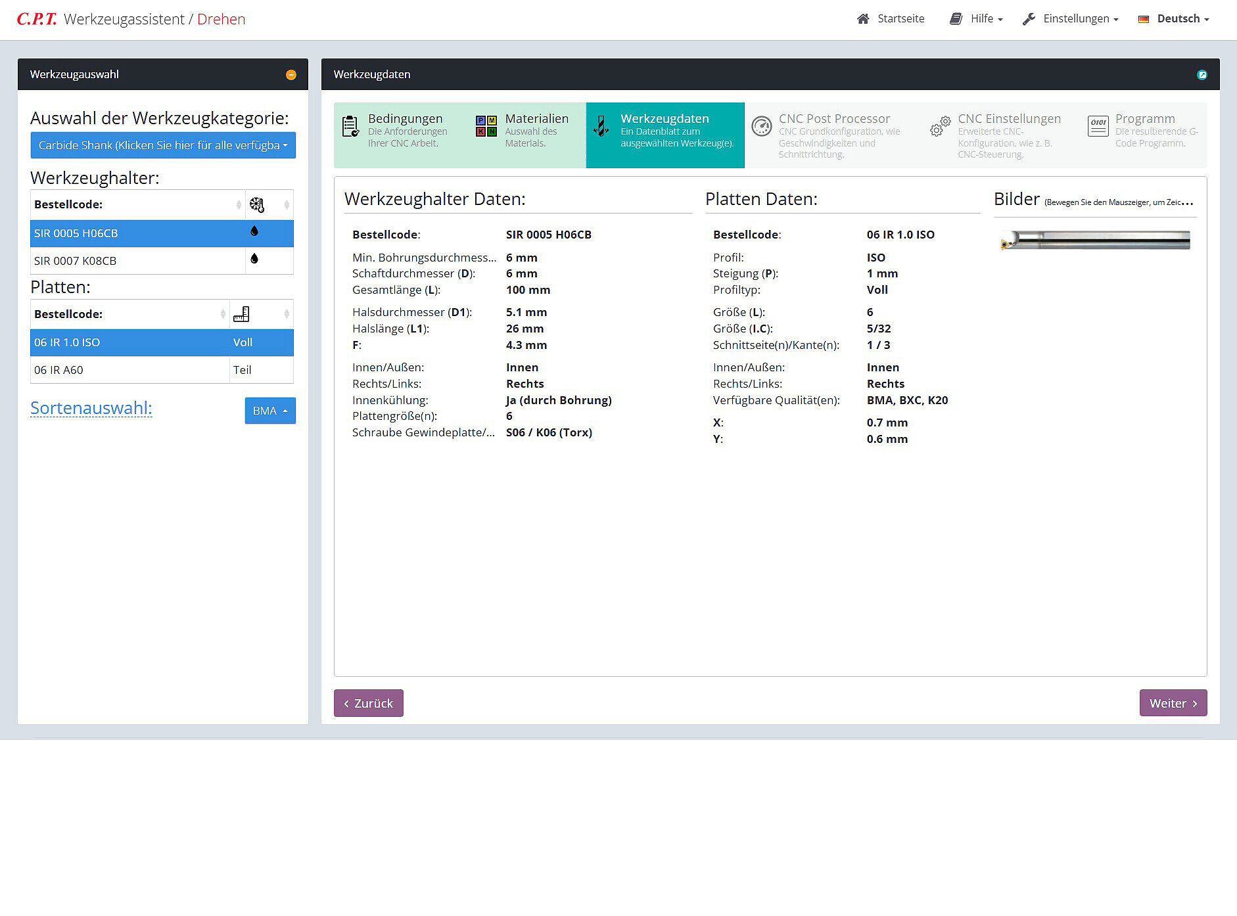The width and height of the screenshot is (1237, 916).
Task: Open the BMA grade selection dropdown
Action: [270, 411]
